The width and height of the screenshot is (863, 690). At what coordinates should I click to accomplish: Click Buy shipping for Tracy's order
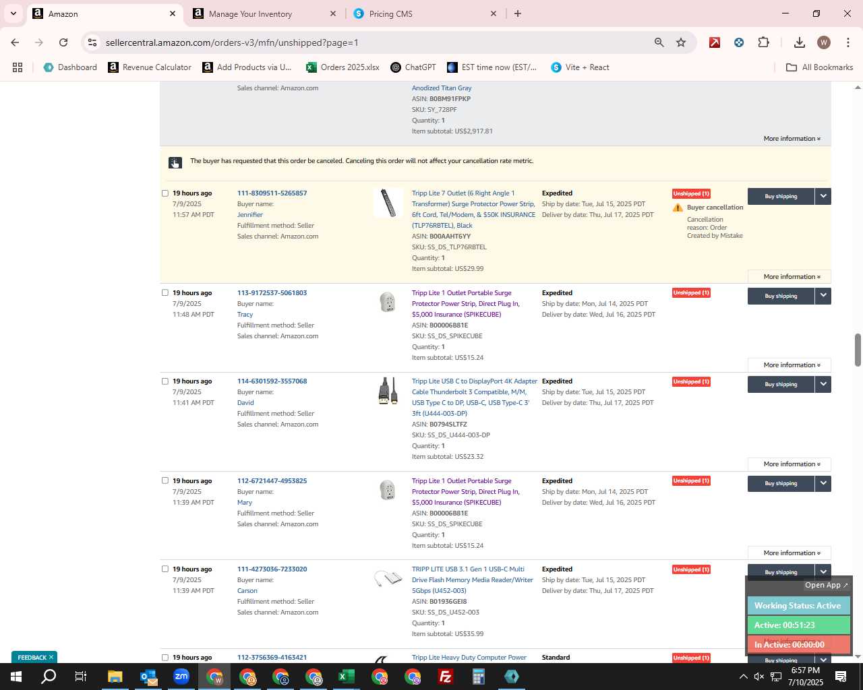(781, 296)
